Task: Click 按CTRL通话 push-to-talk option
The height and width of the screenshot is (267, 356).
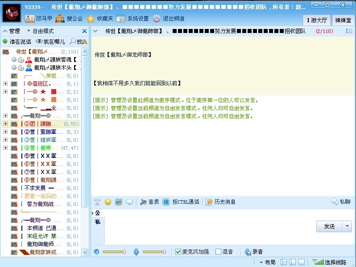Action: [x=186, y=201]
